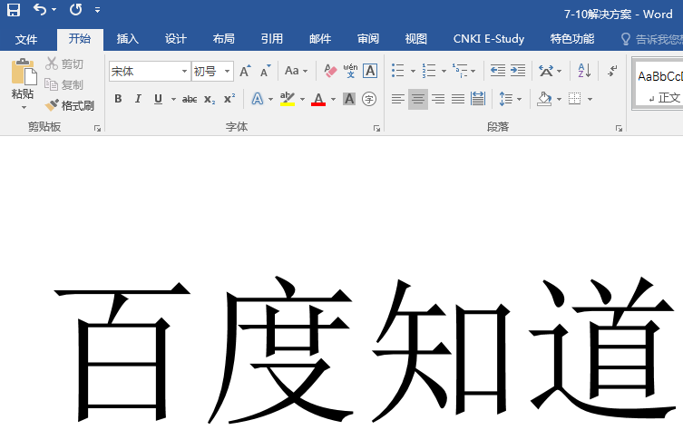Expand underline style dropdown arrow
Screen dimensions: 683x430
pyautogui.click(x=173, y=99)
